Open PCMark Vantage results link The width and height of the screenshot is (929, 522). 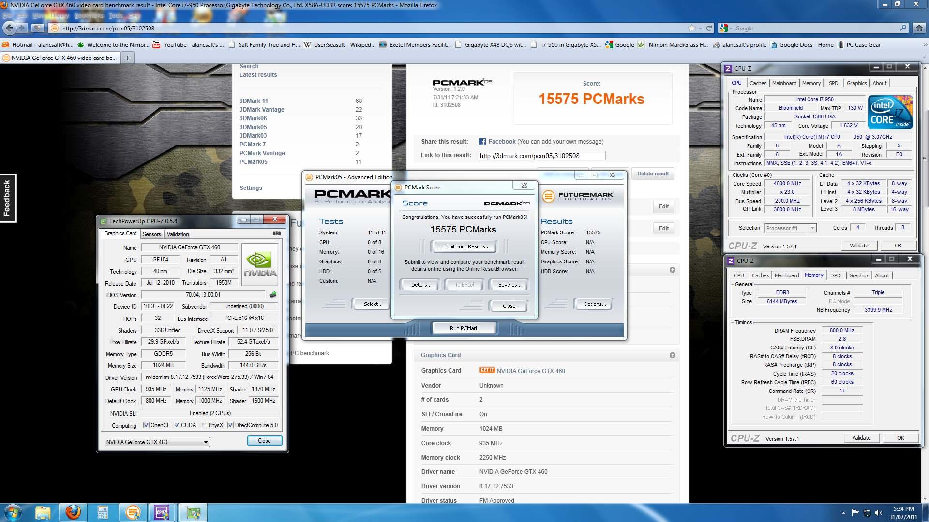click(x=262, y=153)
